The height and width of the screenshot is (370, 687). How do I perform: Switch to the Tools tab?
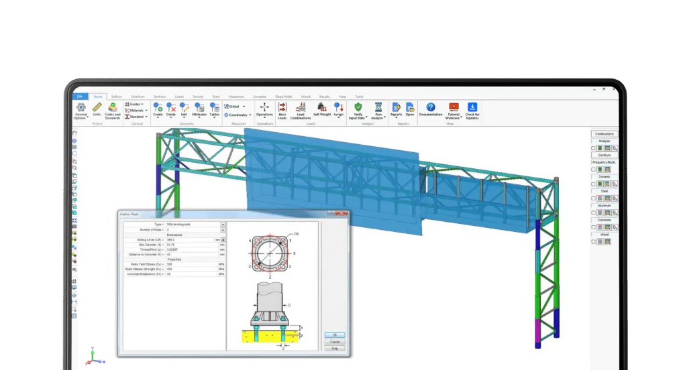[360, 97]
